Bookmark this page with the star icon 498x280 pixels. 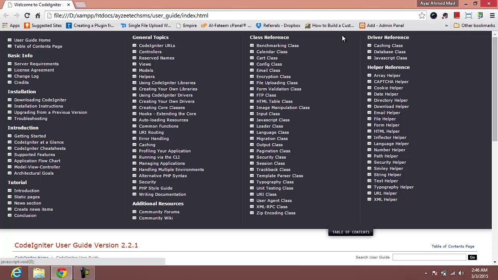422,16
